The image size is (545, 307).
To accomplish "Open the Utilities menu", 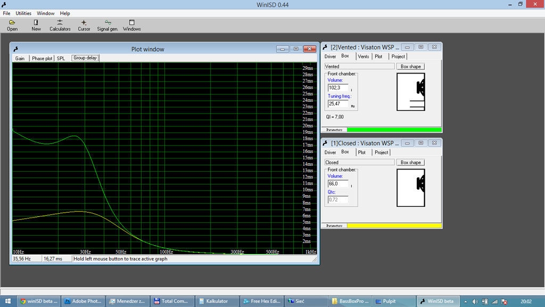I will (x=23, y=13).
